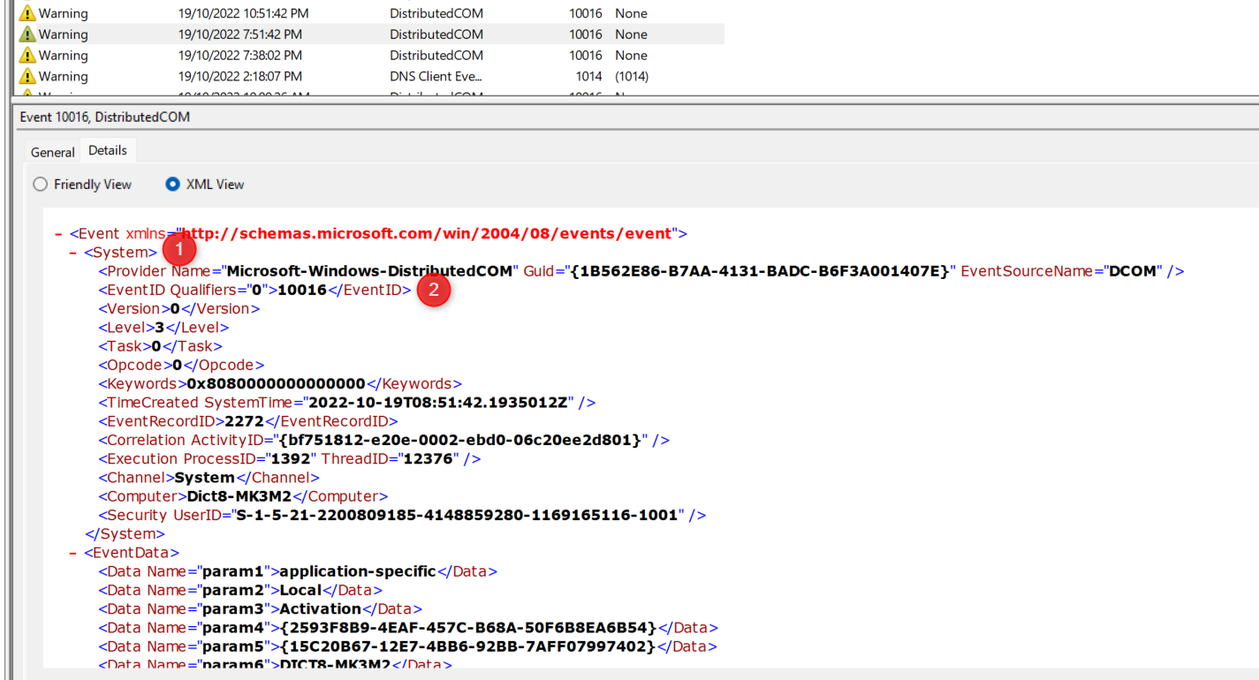The height and width of the screenshot is (680, 1259).
Task: Select the XML View radio button
Action: click(173, 185)
